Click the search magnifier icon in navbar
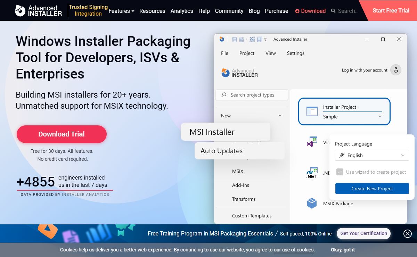Image resolution: width=417 pixels, height=257 pixels. [x=334, y=11]
